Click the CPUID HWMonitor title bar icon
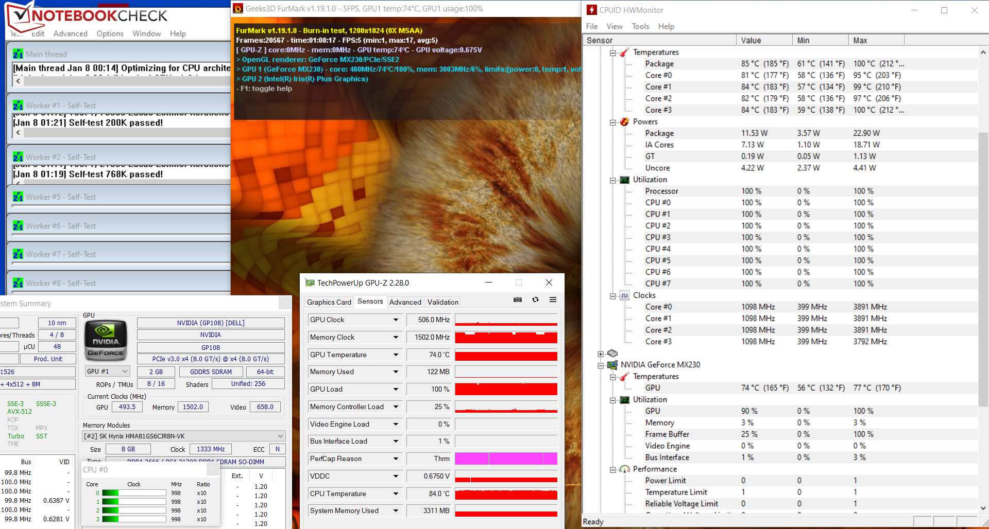The width and height of the screenshot is (989, 529). point(592,10)
